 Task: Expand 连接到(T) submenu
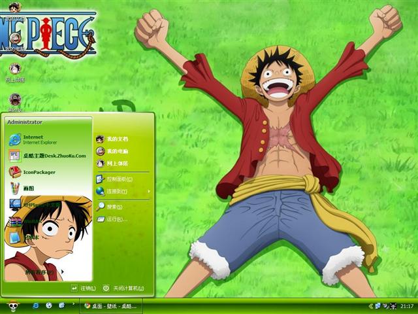click(123, 191)
